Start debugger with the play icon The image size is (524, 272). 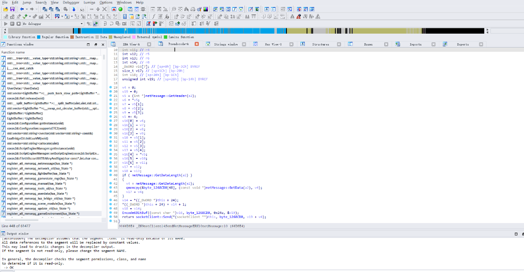click(x=6, y=24)
